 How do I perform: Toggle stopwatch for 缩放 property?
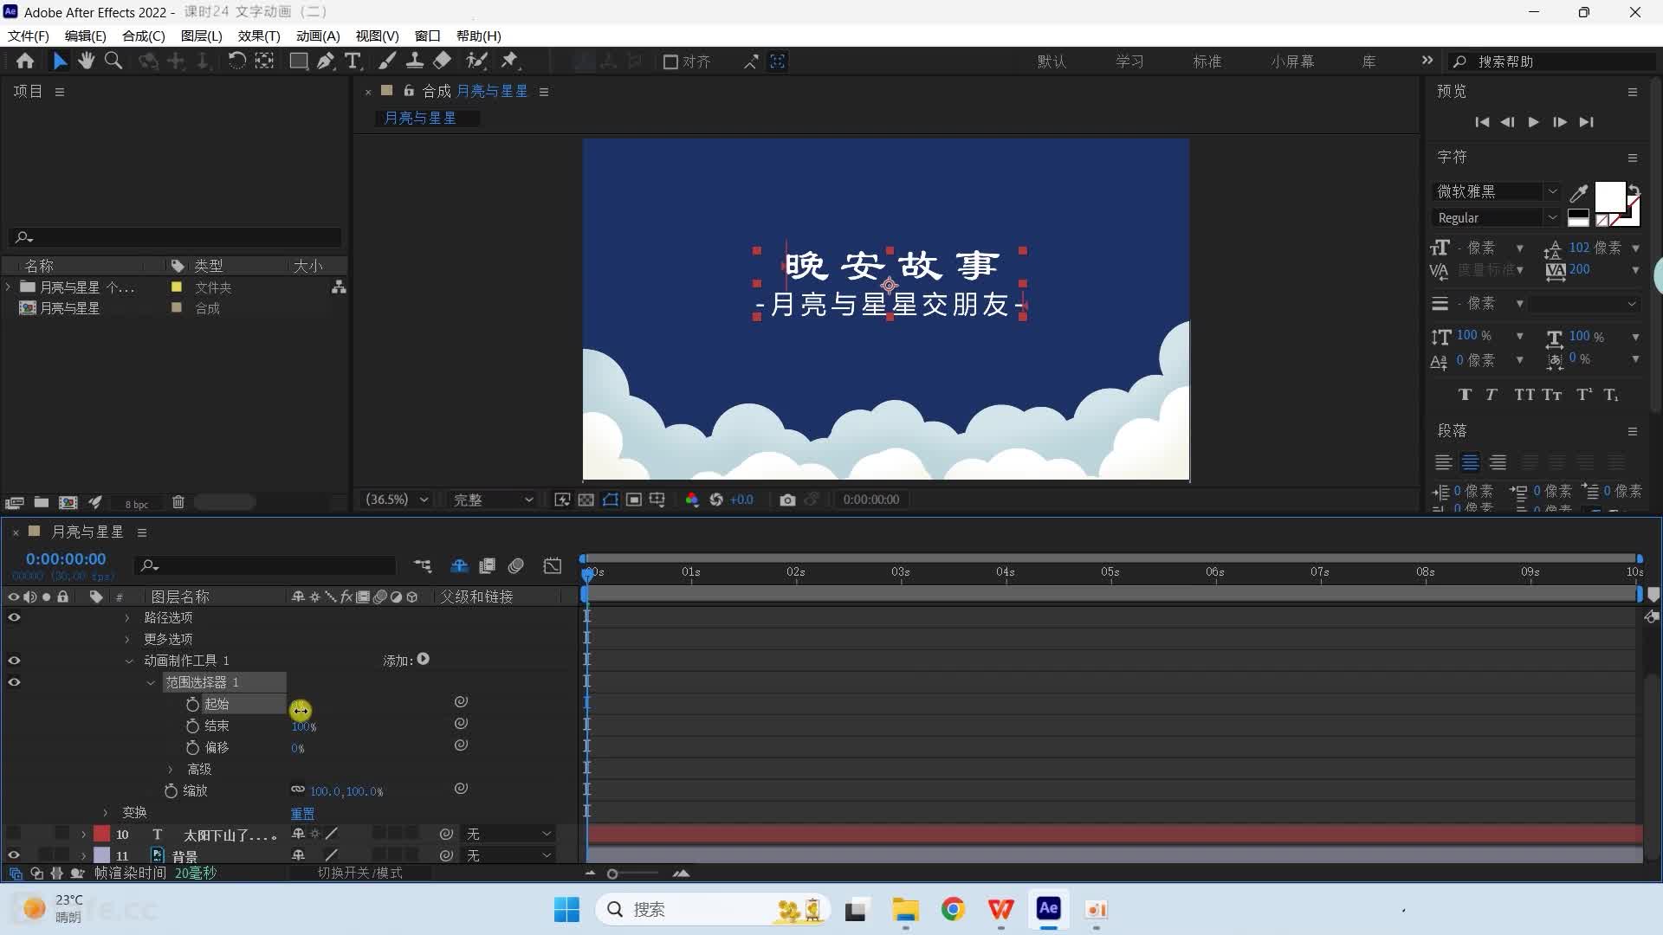click(x=171, y=790)
